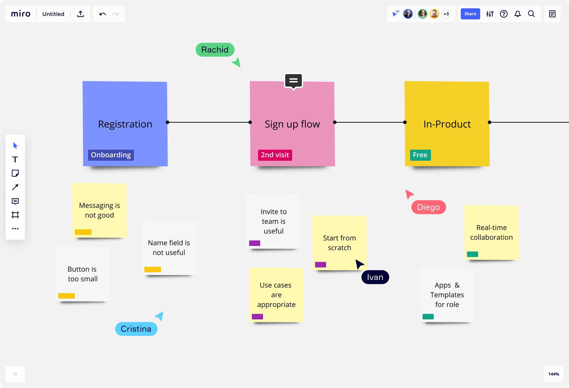Click green tag on 'Real-time collaboration' note
This screenshot has height=388, width=569.
point(473,254)
